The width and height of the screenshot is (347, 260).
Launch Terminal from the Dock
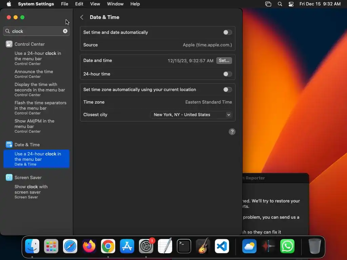[x=184, y=246]
